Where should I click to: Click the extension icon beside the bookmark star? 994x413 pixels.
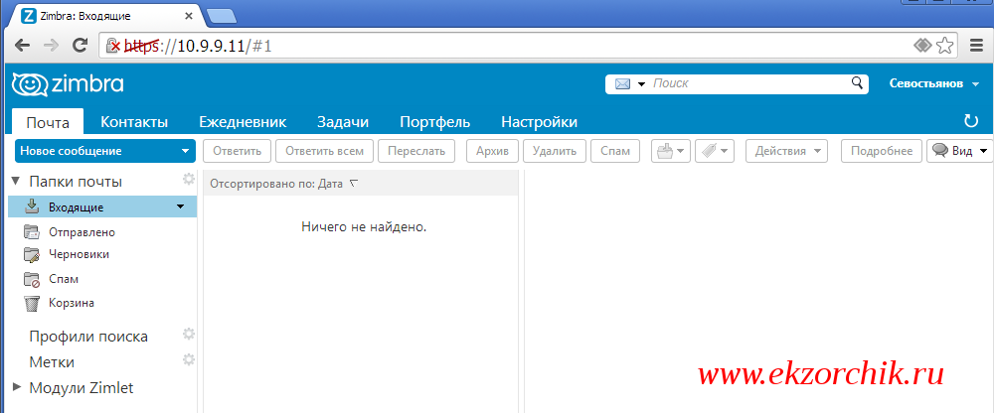[922, 45]
